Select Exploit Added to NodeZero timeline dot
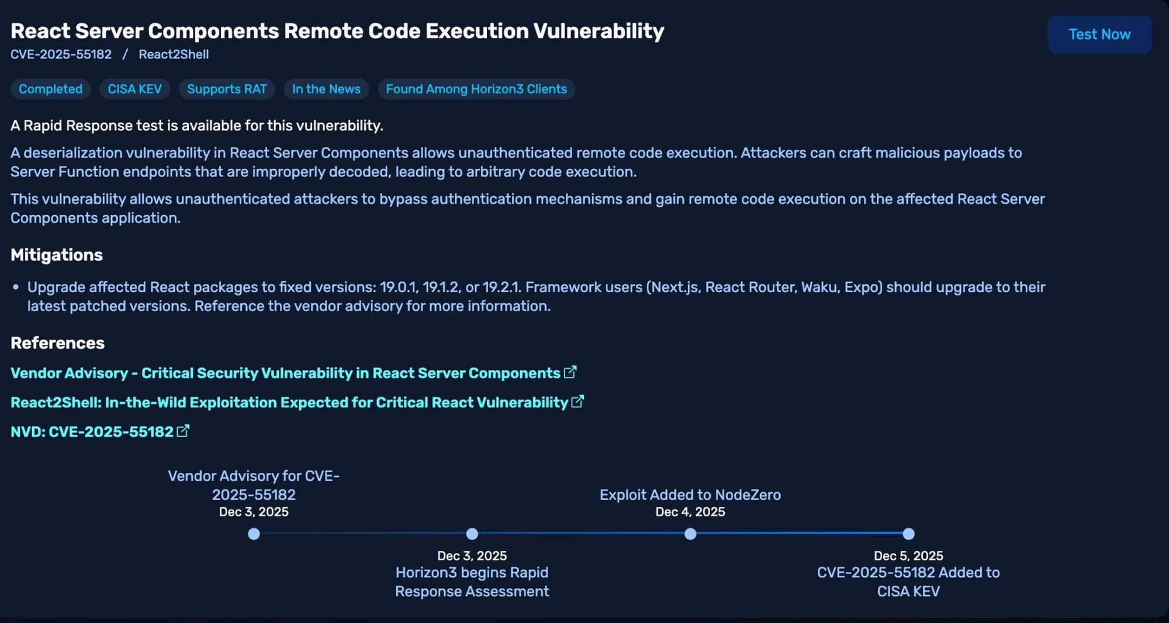The height and width of the screenshot is (623, 1169). (690, 534)
